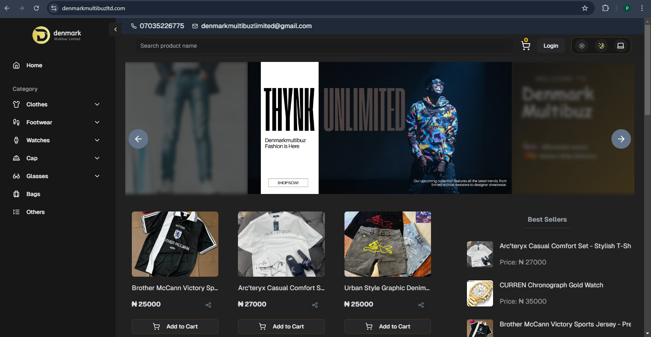651x337 pixels.
Task: Click the Footwear footprints icon
Action: tap(16, 122)
